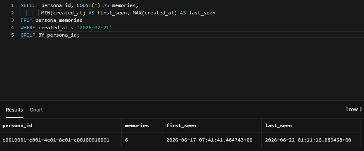Viewport: 364px width, 151px height.
Task: Click the last_seen alias on line 2
Action: coord(202,13)
